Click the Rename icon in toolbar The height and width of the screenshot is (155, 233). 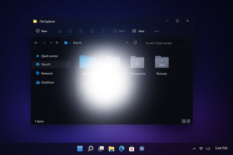tap(92, 31)
